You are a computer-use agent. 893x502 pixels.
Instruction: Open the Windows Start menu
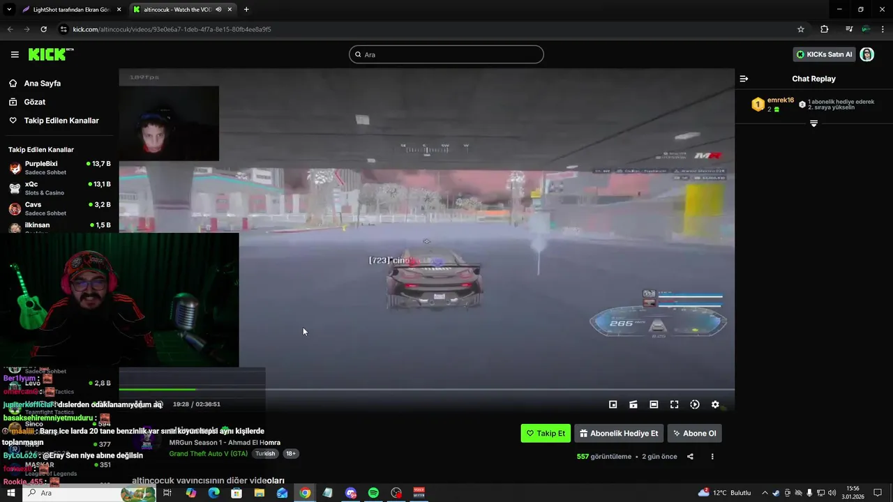pyautogui.click(x=10, y=493)
